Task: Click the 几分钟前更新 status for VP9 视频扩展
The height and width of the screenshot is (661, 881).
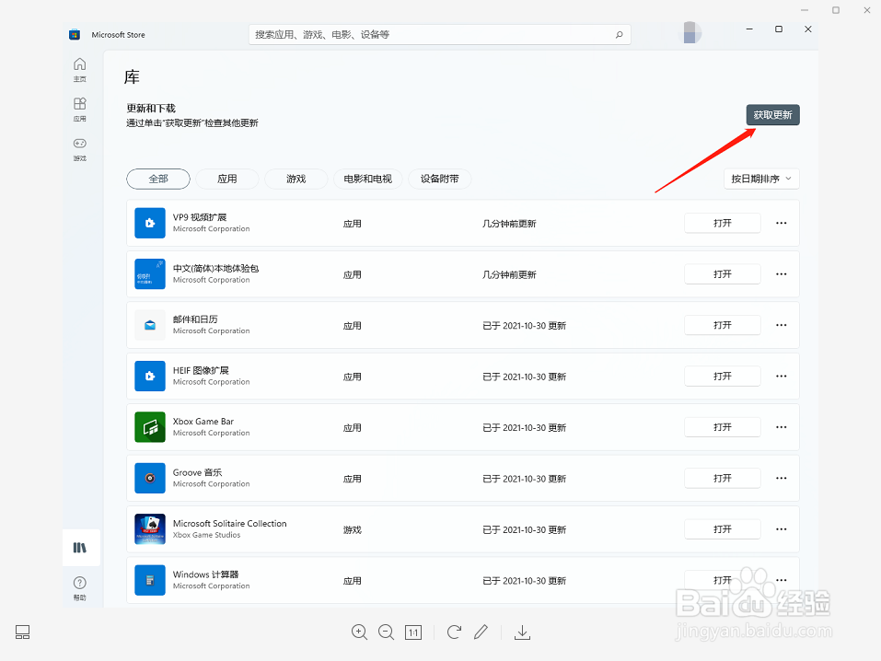Action: 509,224
